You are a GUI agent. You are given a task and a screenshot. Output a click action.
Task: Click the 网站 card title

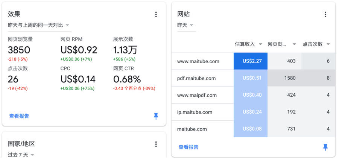tap(184, 14)
